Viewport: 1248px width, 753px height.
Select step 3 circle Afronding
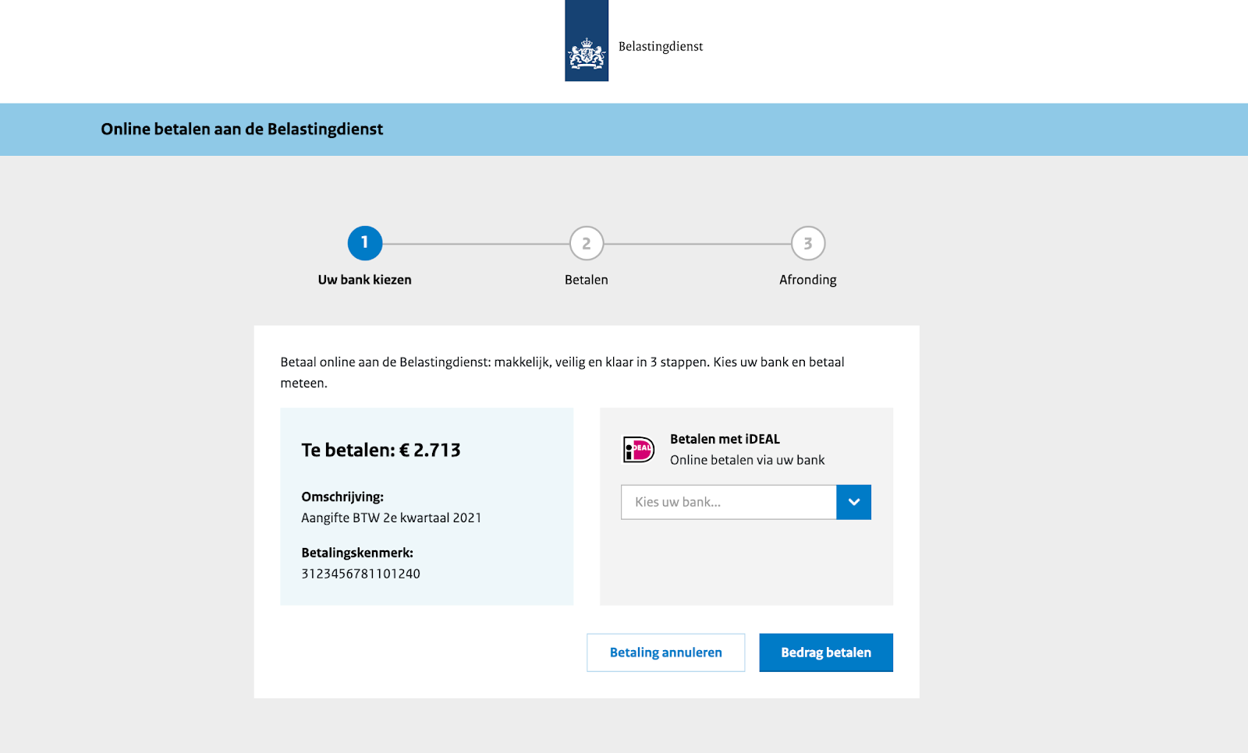pos(808,243)
